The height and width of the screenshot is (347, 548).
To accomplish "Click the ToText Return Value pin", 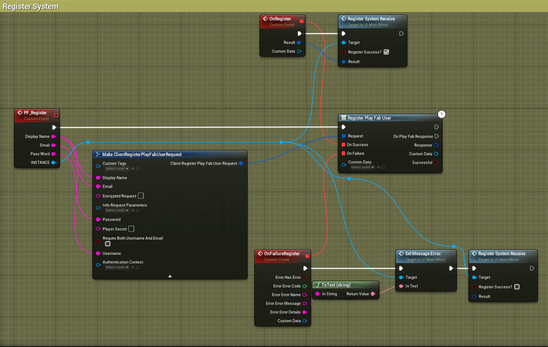I will (x=373, y=294).
